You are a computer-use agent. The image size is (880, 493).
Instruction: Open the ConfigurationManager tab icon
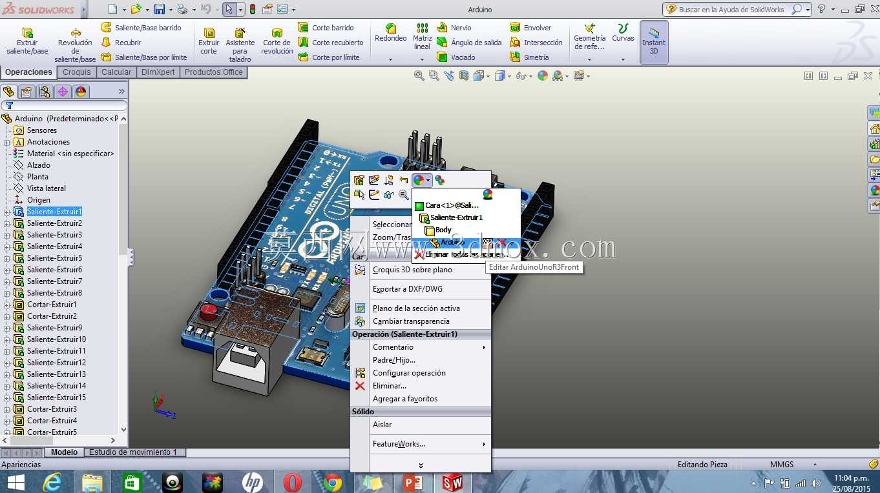coord(44,92)
